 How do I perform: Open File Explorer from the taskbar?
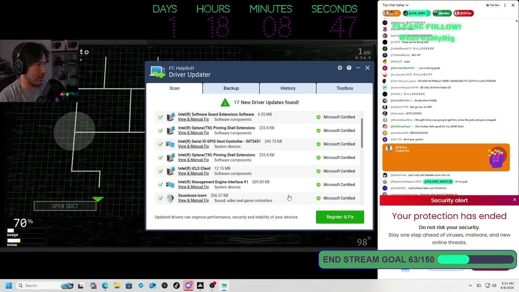[x=117, y=286]
